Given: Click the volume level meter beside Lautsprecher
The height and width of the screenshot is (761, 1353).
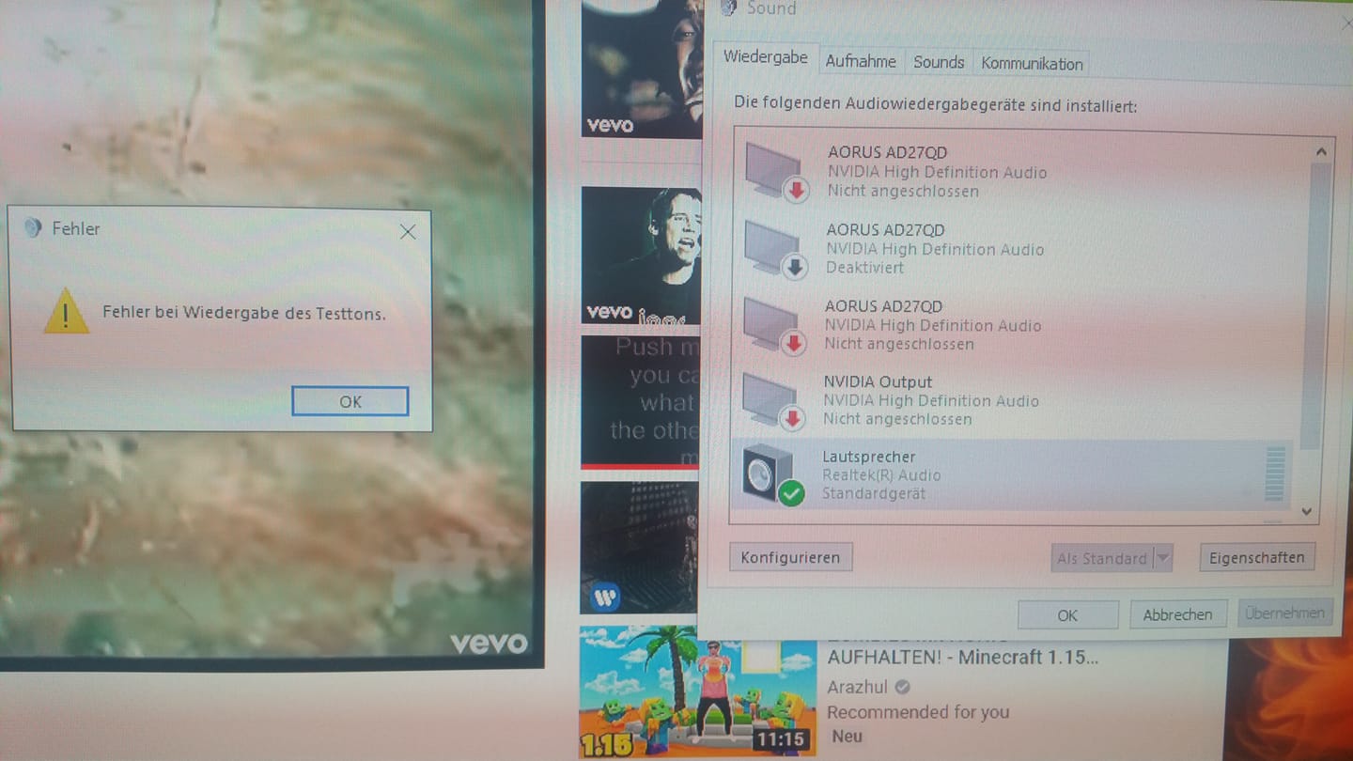Looking at the screenshot, I should [1274, 474].
